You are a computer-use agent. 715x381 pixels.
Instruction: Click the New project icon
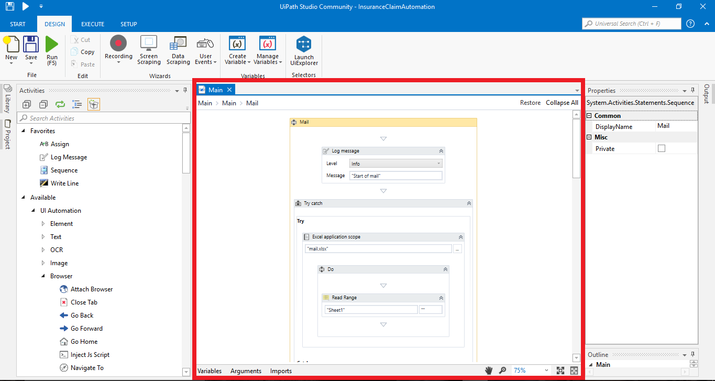point(11,44)
